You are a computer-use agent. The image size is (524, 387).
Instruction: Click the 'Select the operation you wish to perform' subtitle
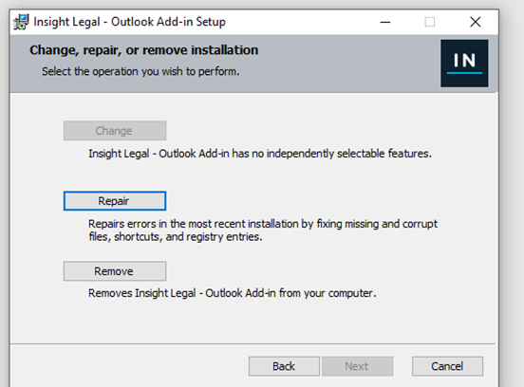(140, 71)
